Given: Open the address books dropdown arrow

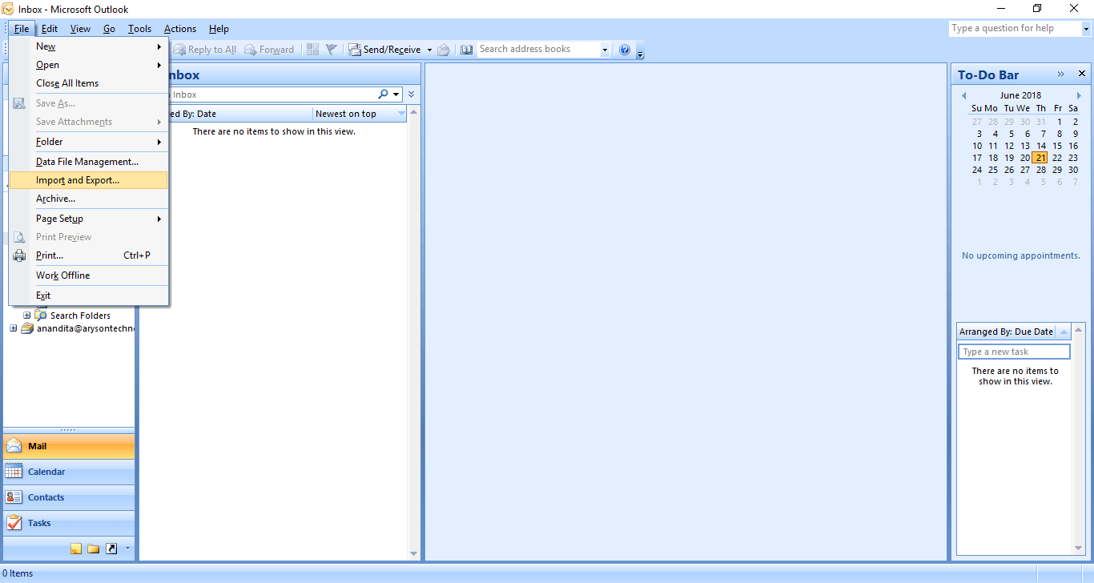Looking at the screenshot, I should click(605, 50).
